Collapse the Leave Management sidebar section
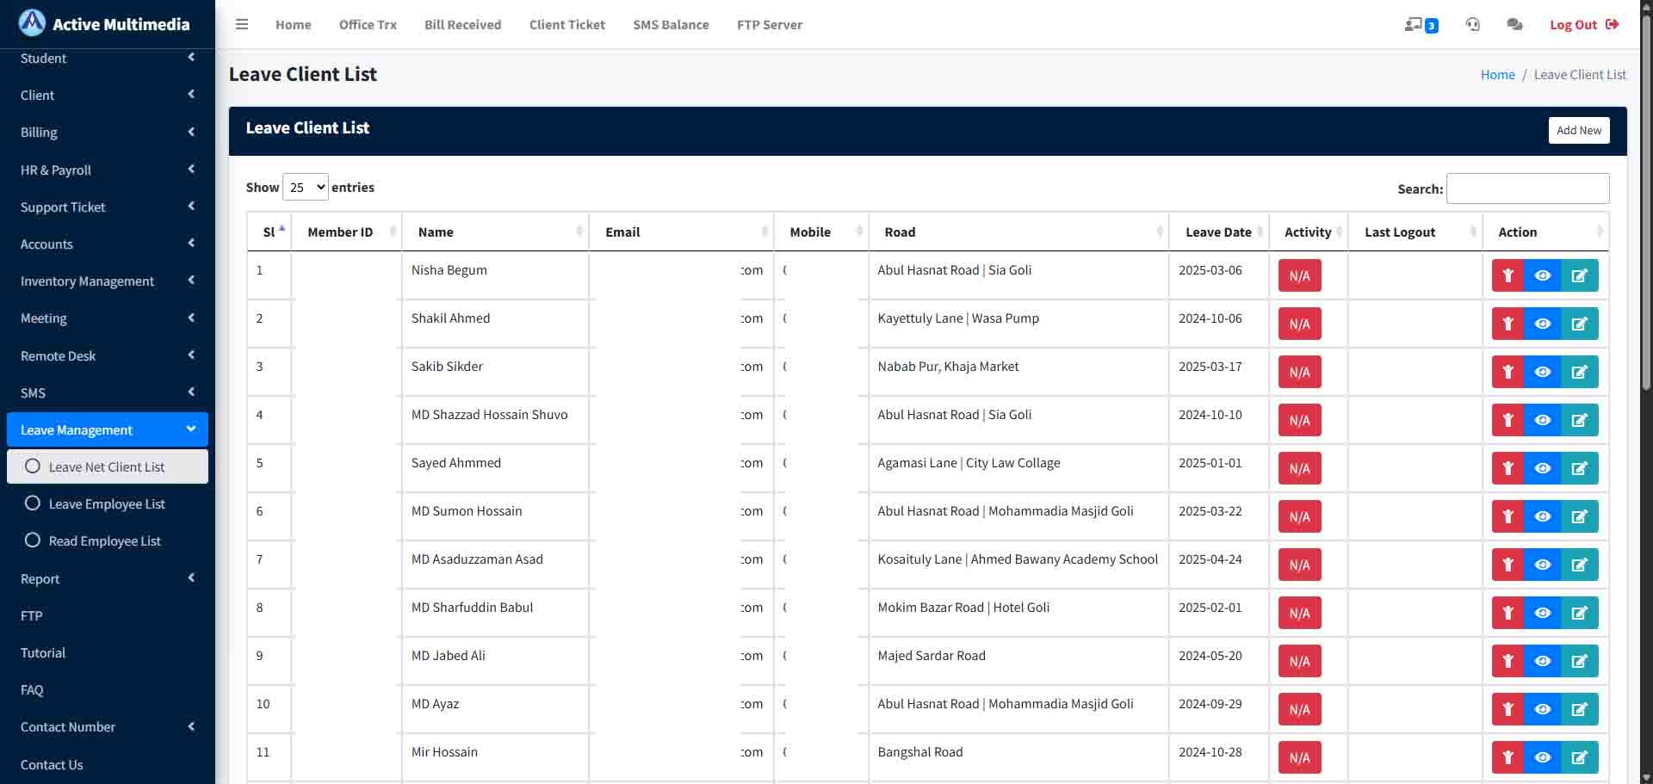 click(108, 429)
